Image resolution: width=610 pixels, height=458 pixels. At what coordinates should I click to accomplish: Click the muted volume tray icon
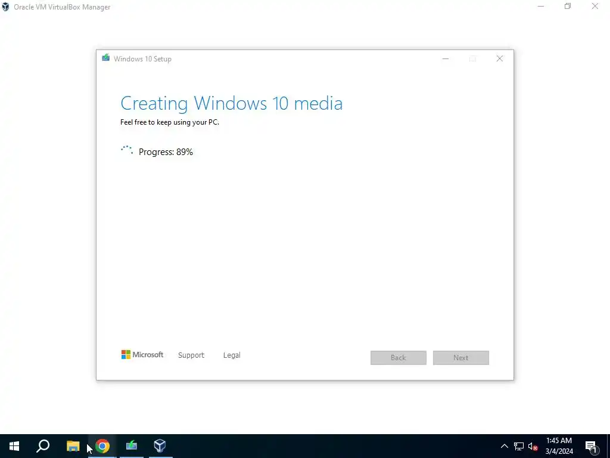point(533,446)
